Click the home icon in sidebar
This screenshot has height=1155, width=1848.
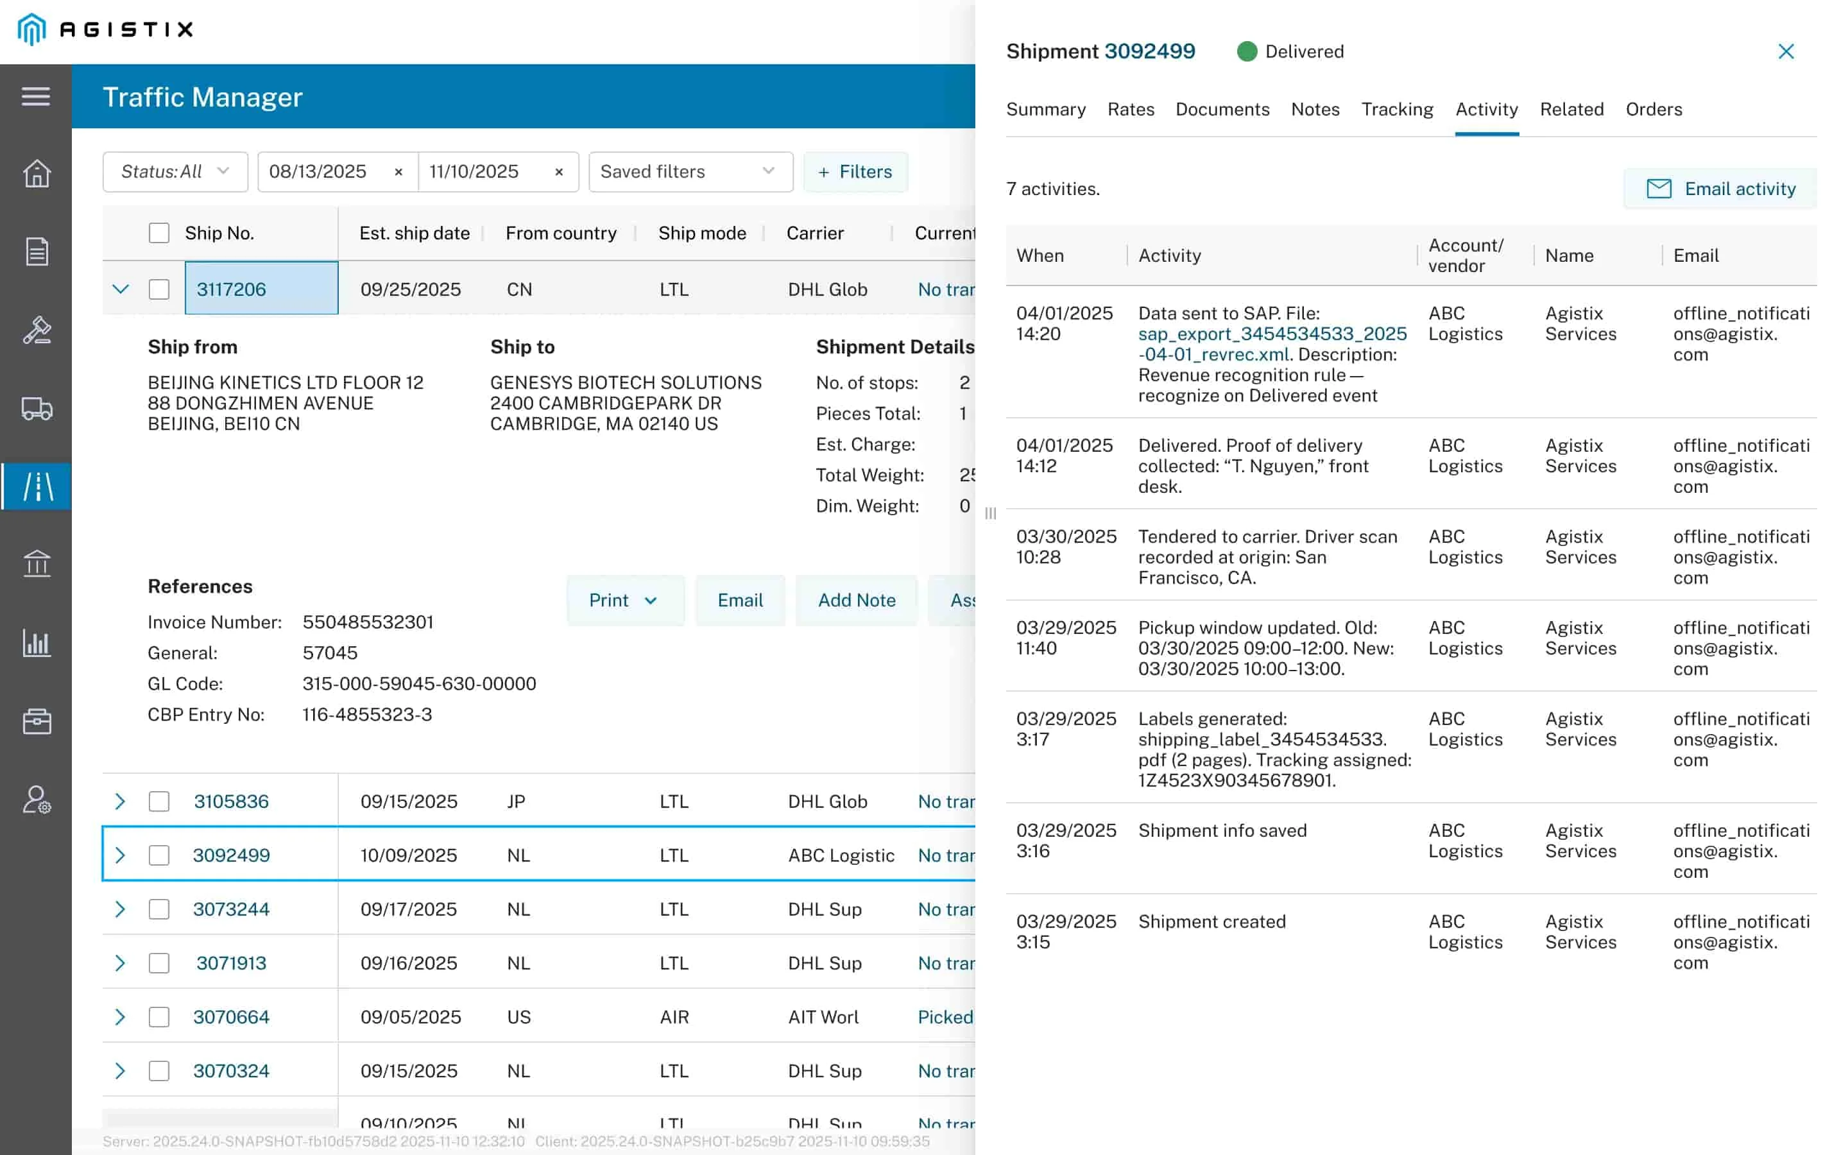tap(36, 173)
